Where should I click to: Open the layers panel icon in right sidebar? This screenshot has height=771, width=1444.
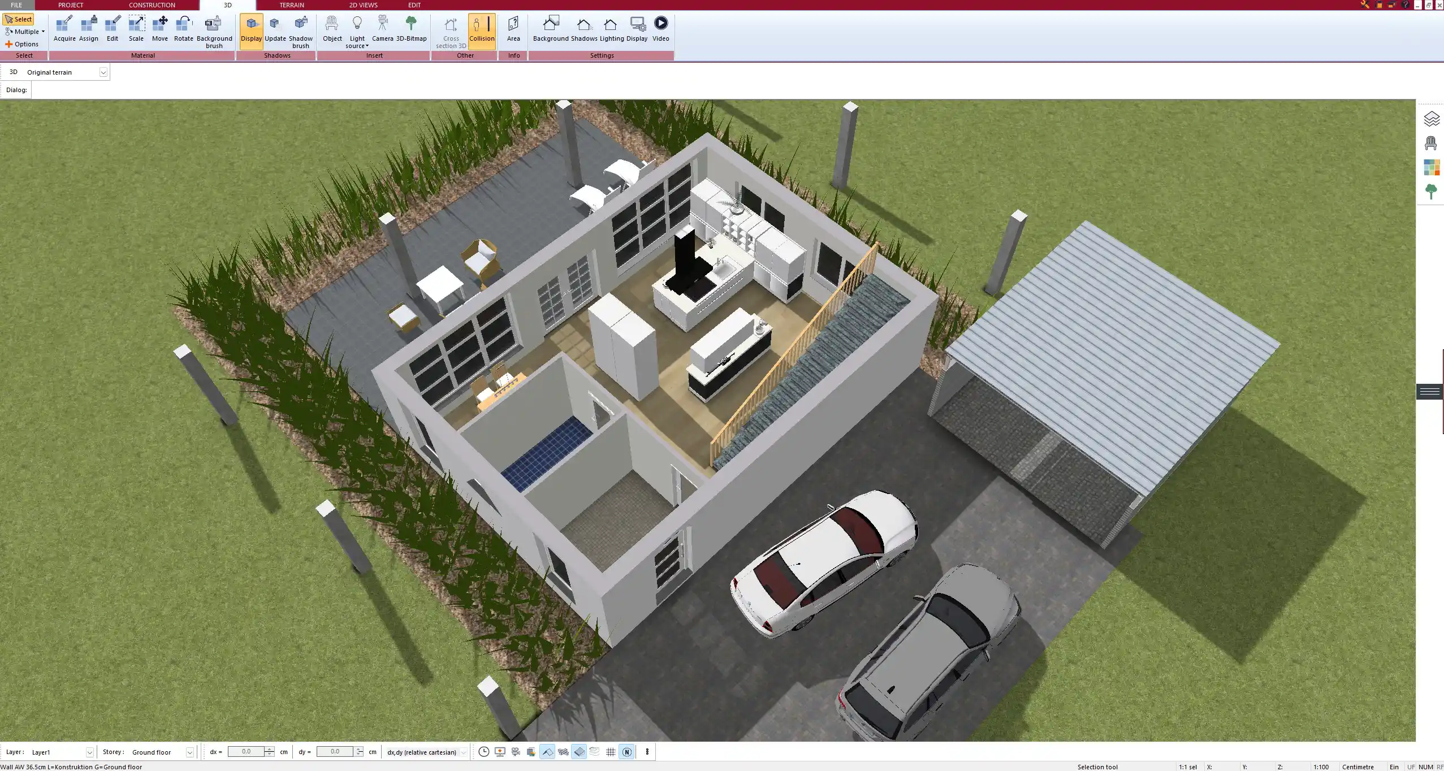[x=1431, y=119]
